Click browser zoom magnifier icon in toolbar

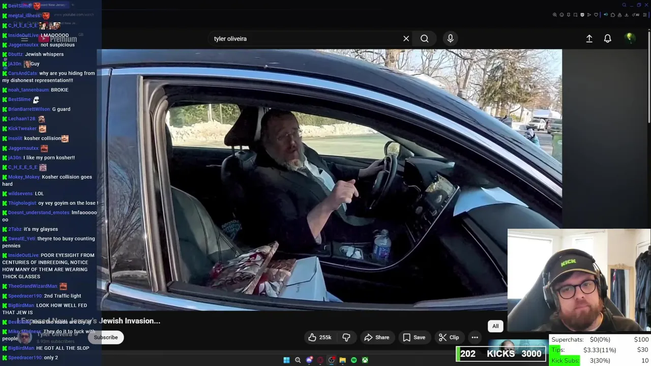[x=555, y=15]
